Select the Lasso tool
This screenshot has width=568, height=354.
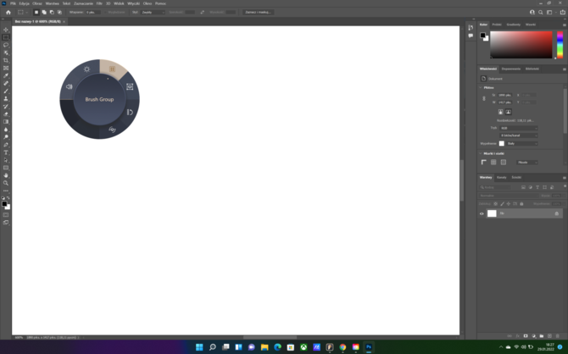point(6,45)
